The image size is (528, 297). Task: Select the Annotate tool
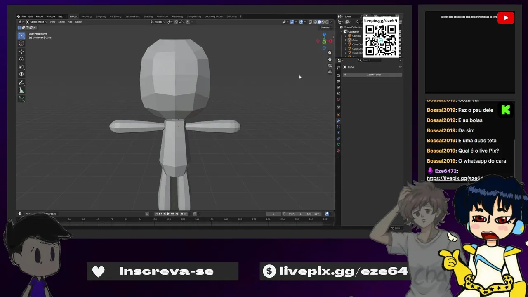click(21, 82)
